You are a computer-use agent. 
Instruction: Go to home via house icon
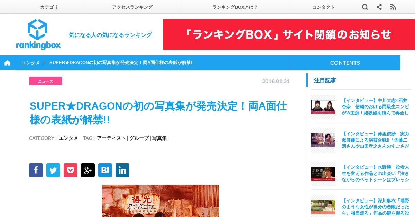[x=7, y=63]
